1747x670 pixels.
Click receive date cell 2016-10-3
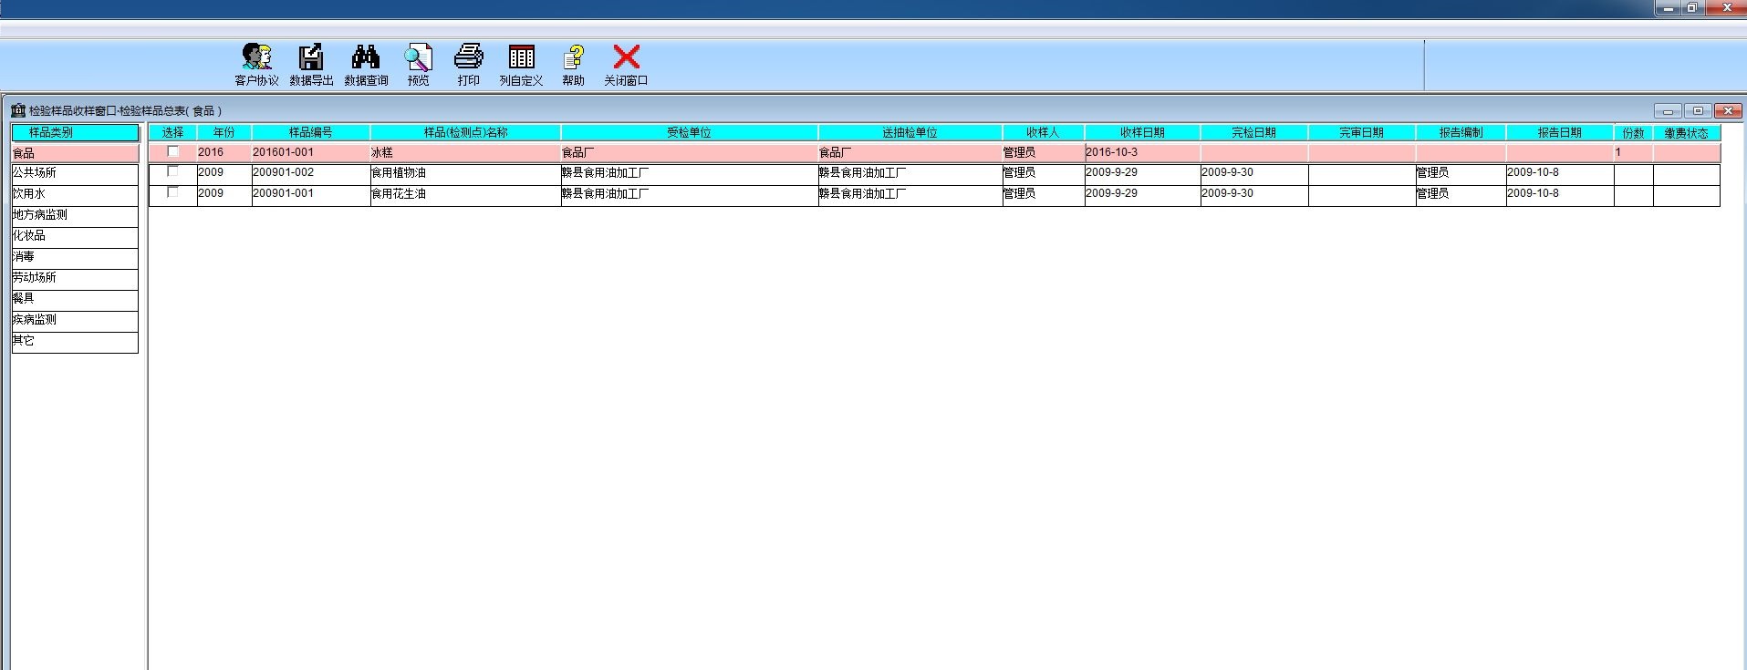(x=1142, y=152)
